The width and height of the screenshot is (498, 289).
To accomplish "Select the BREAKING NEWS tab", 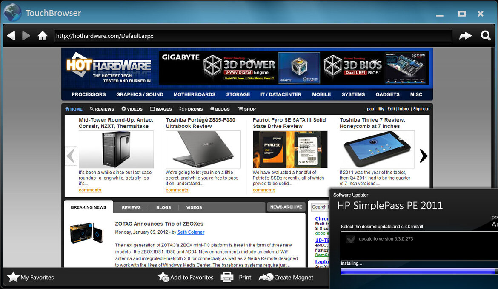I will tap(89, 207).
